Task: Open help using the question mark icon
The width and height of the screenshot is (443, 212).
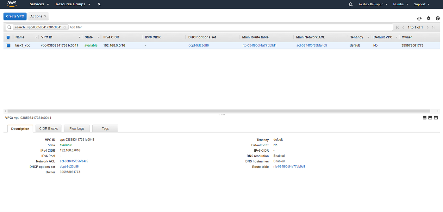Action: [x=438, y=18]
